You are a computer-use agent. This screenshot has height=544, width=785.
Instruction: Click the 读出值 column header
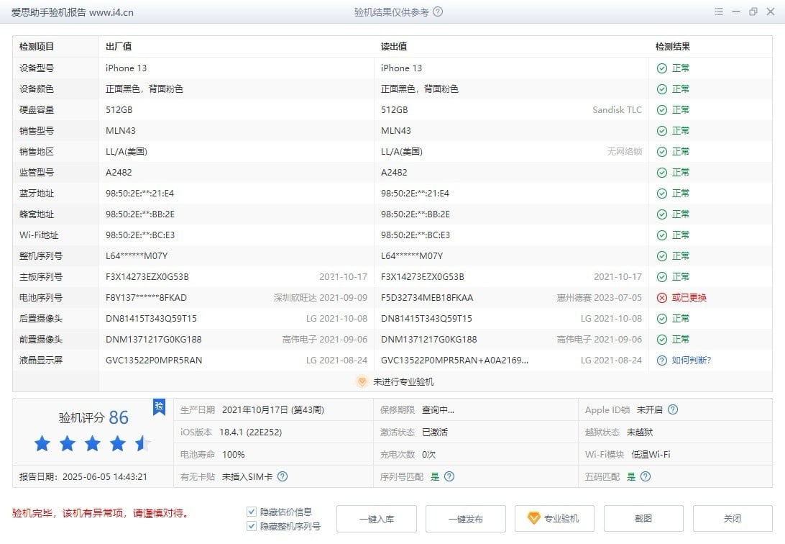point(394,47)
